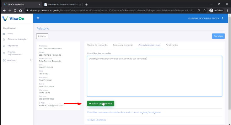Viewport: 231px width, 125px height.
Task: Click the Município value Porto Velho
Action: [x=45, y=93]
